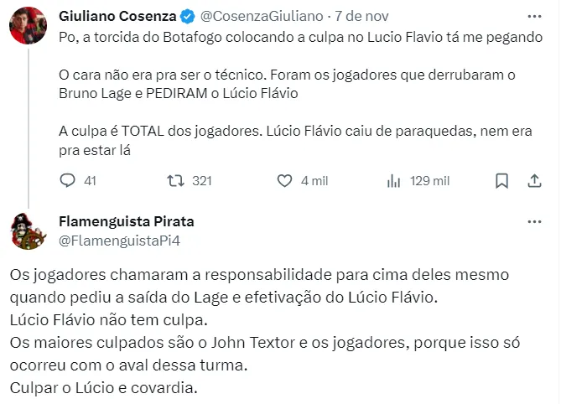Open more options on Giuliano Cosenza's tweet
This screenshot has height=404, width=561.
point(534,16)
